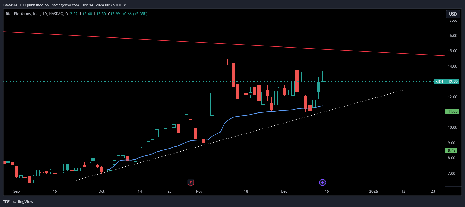The height and width of the screenshot is (207, 465).
Task: Open the USD currency selector
Action: pyautogui.click(x=453, y=14)
